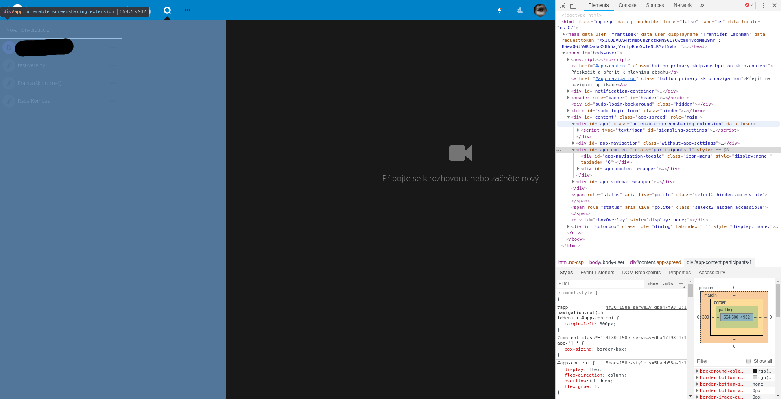Image resolution: width=781 pixels, height=399 pixels.
Task: Follow the #app-navigation href link
Action: click(x=615, y=78)
